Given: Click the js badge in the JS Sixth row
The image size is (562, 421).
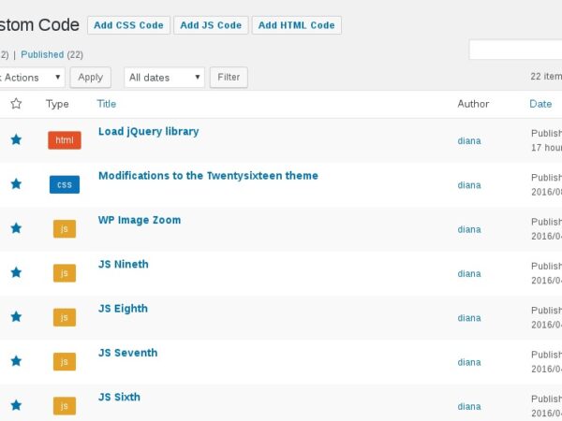Looking at the screenshot, I should 65,405.
